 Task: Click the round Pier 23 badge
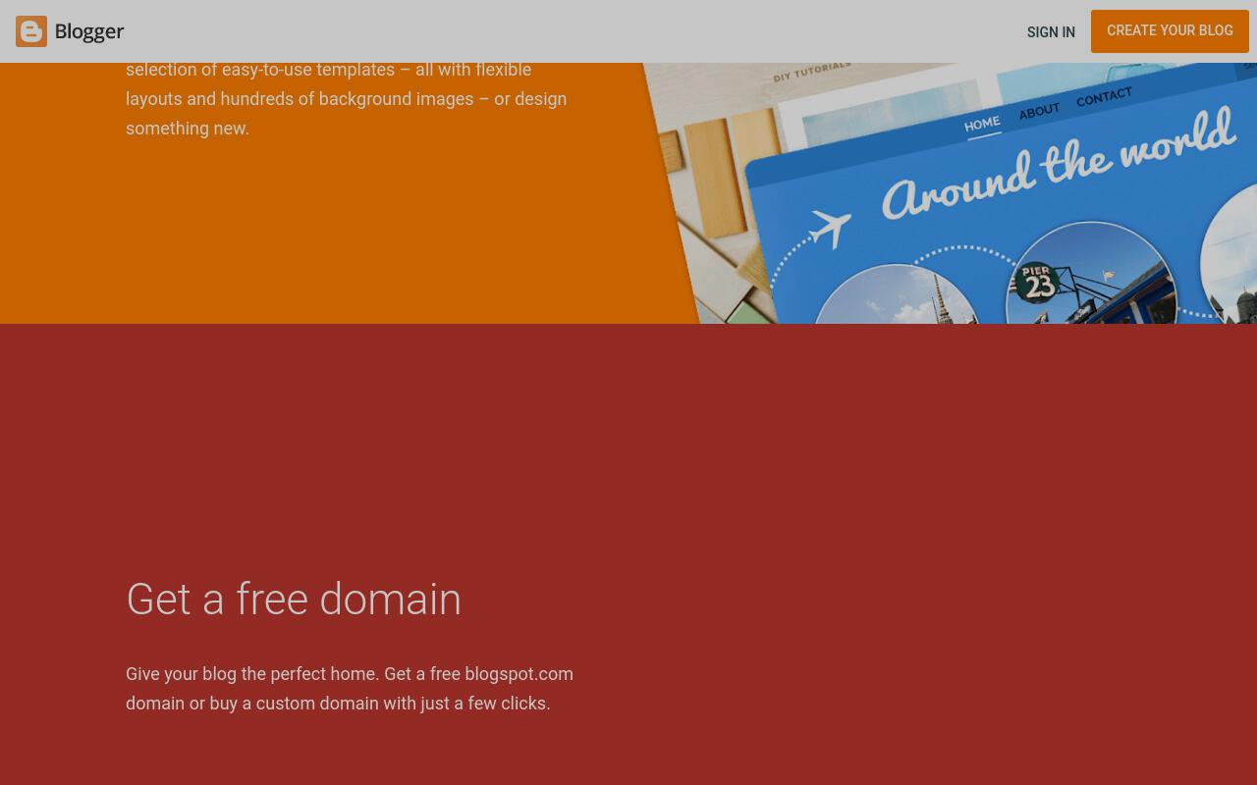pos(1038,284)
